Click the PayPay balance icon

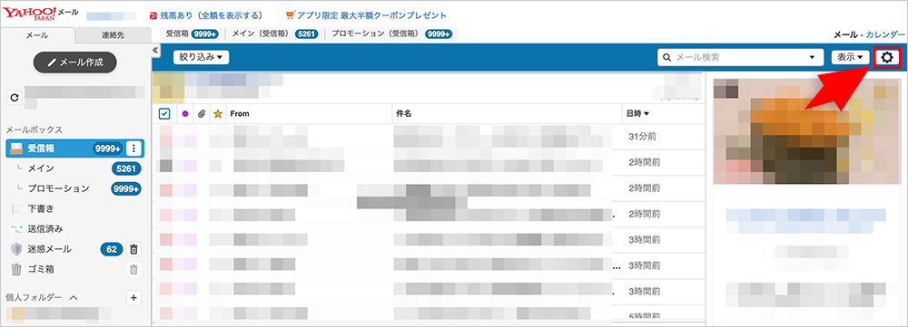pos(153,15)
